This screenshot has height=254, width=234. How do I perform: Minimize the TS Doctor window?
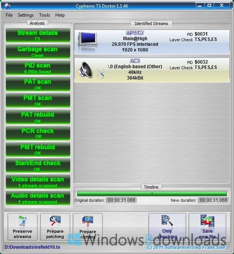(200, 6)
